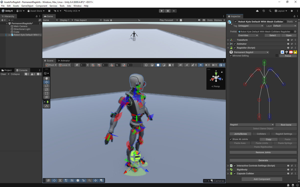The height and width of the screenshot is (187, 300).
Task: Open the Package Manager icon beside Asset Store
Action: tap(49, 11)
